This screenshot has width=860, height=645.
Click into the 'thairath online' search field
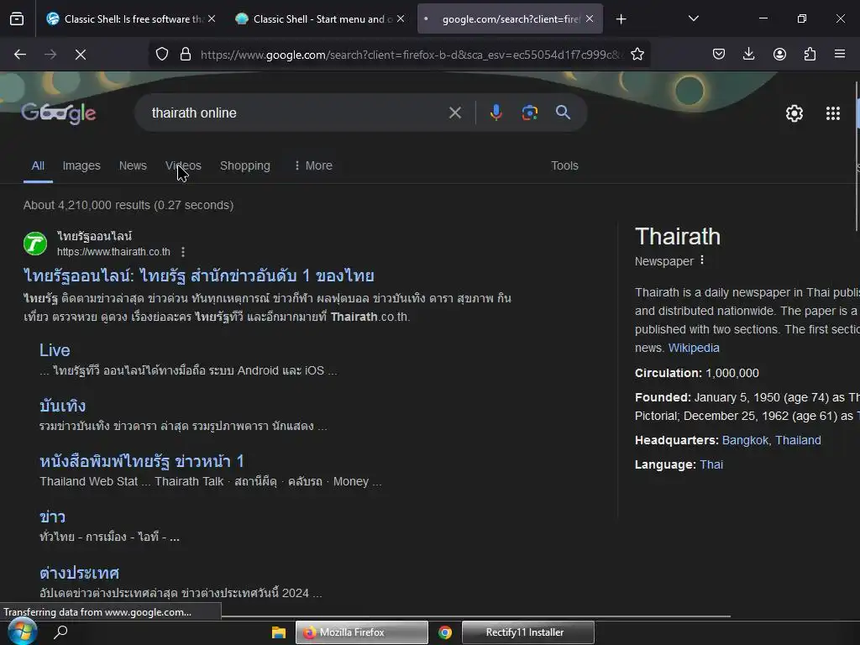click(296, 113)
